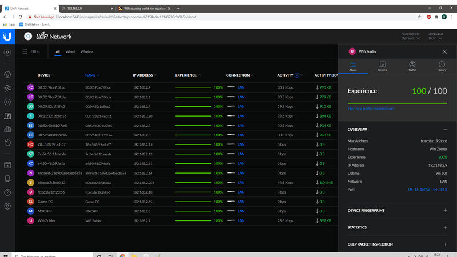
Task: Open File Explorer from the taskbar
Action: coord(134,255)
